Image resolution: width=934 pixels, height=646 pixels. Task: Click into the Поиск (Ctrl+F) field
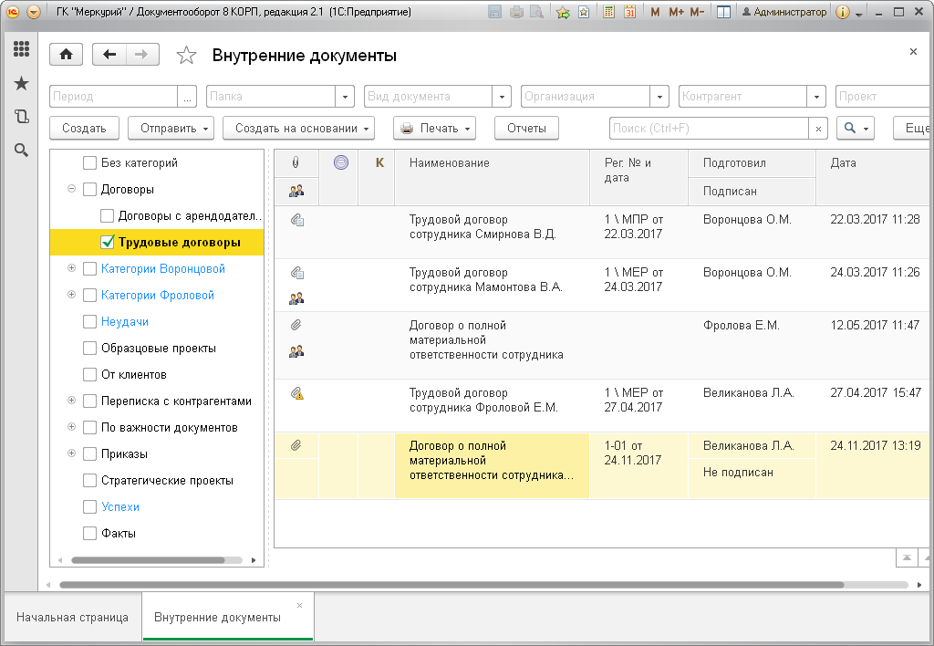point(709,128)
